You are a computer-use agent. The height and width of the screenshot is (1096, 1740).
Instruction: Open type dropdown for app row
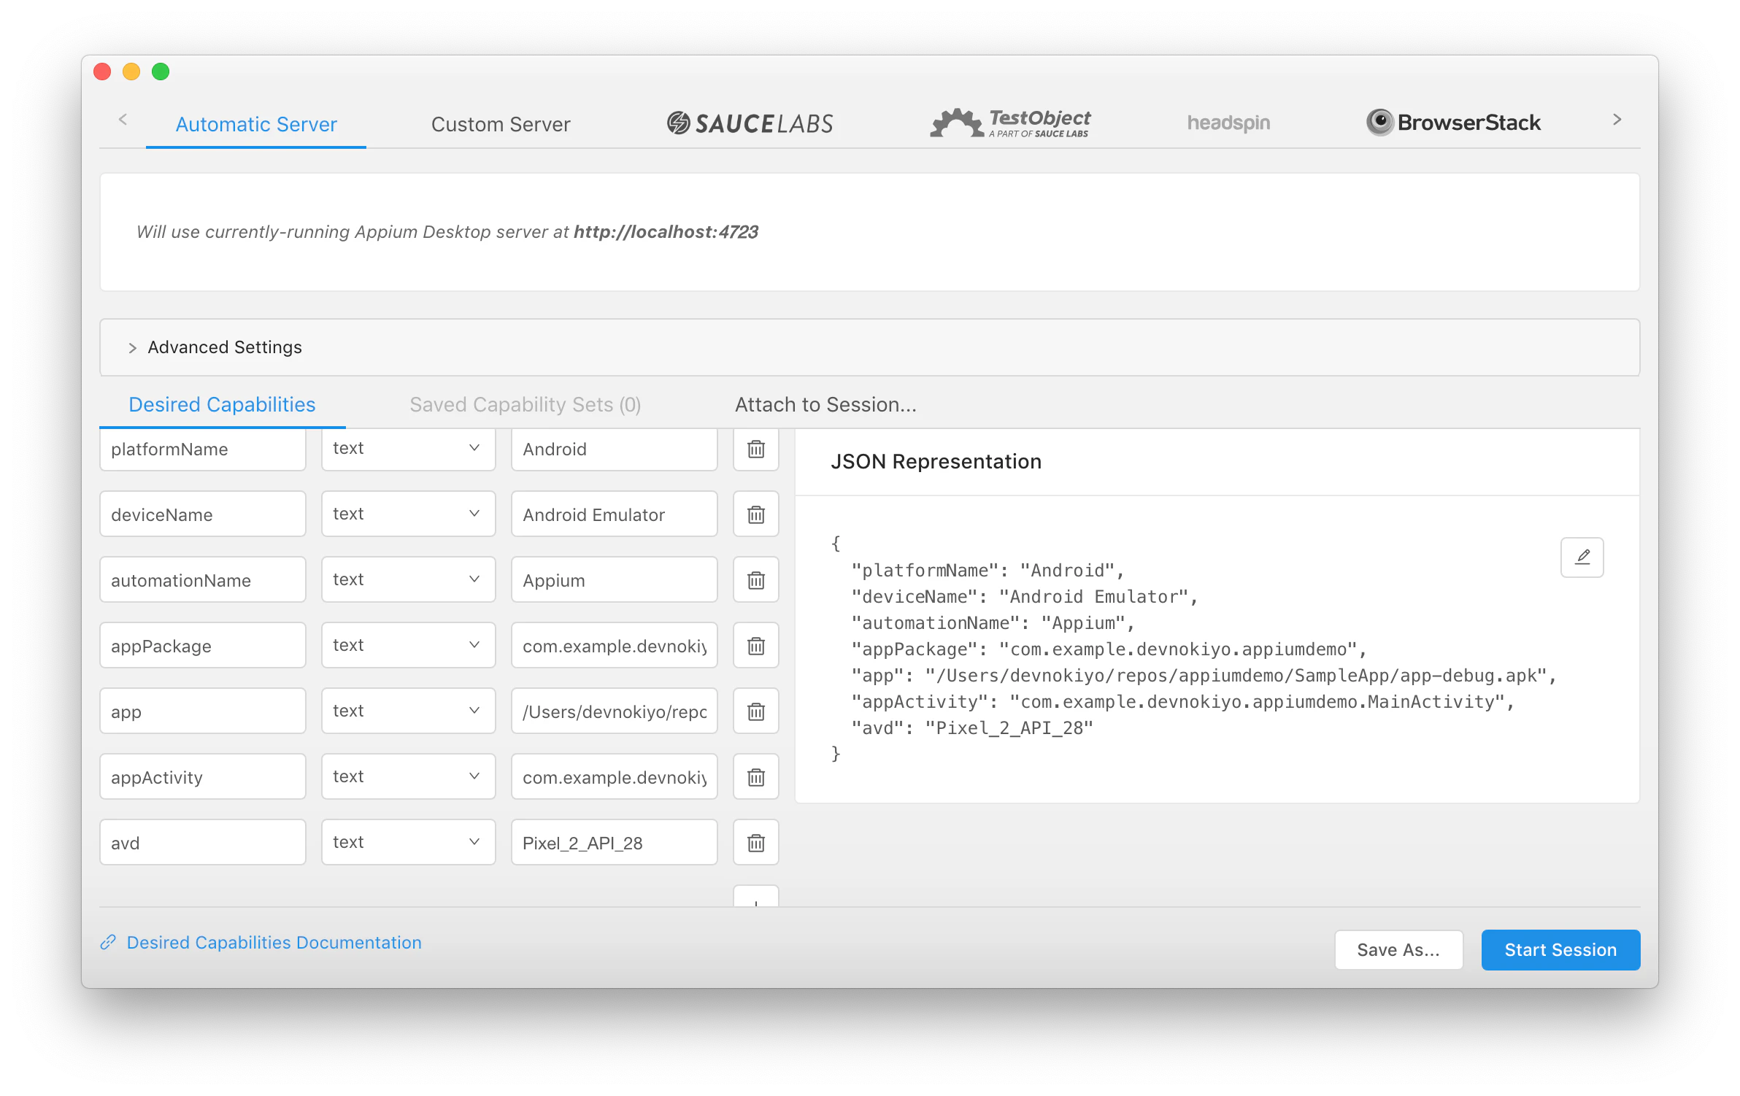pyautogui.click(x=408, y=711)
